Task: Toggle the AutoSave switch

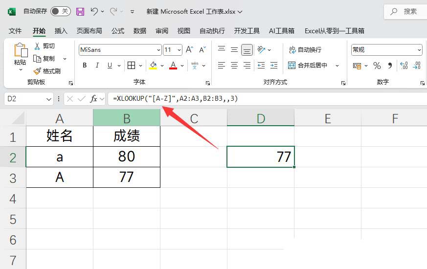Action: point(61,11)
